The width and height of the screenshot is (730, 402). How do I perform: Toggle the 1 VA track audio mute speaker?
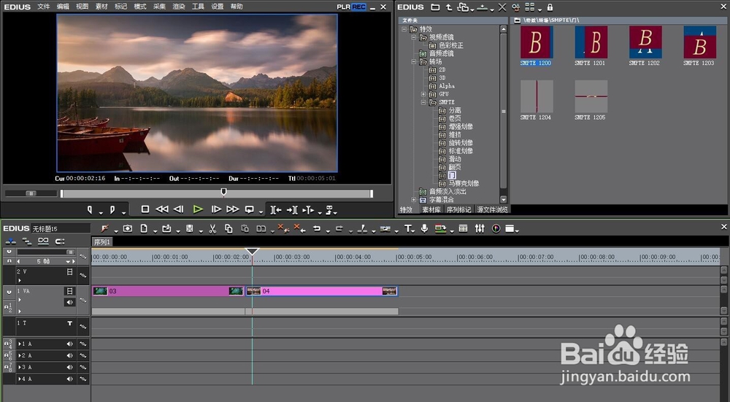(69, 303)
